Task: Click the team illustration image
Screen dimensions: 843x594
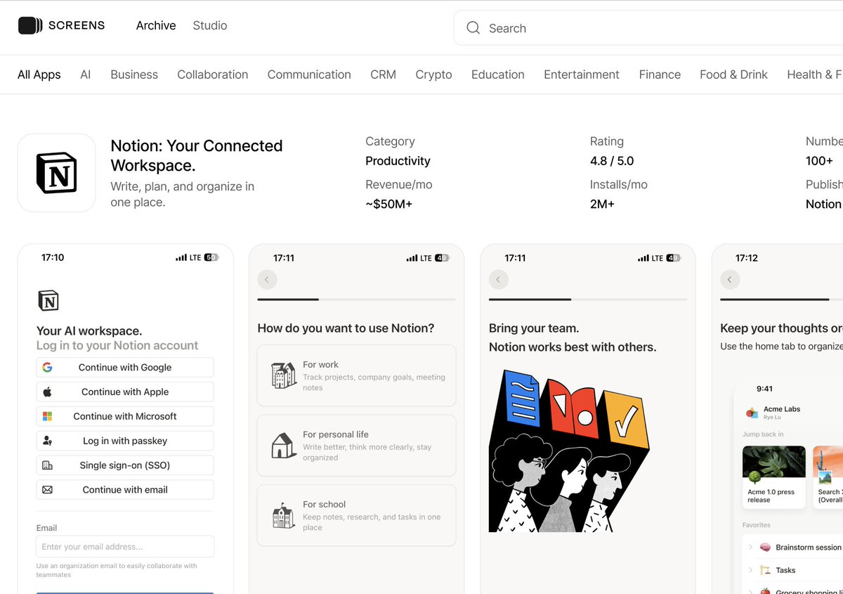Action: 569,451
